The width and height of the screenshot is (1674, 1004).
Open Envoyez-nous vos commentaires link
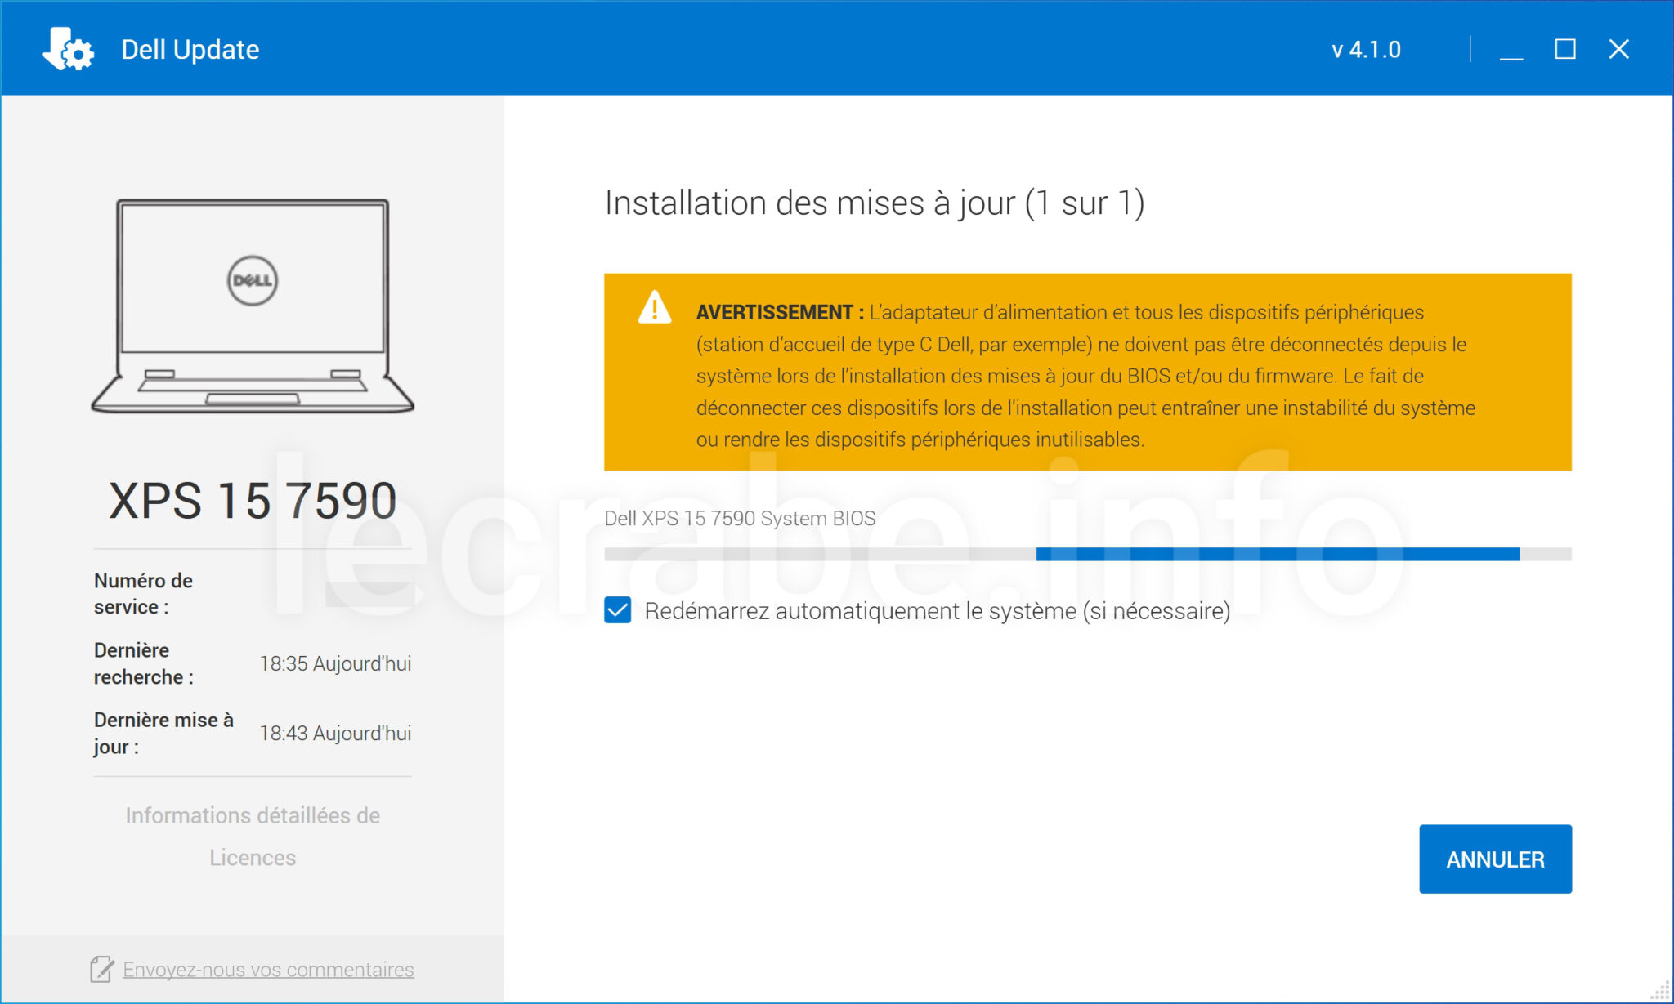pos(268,970)
